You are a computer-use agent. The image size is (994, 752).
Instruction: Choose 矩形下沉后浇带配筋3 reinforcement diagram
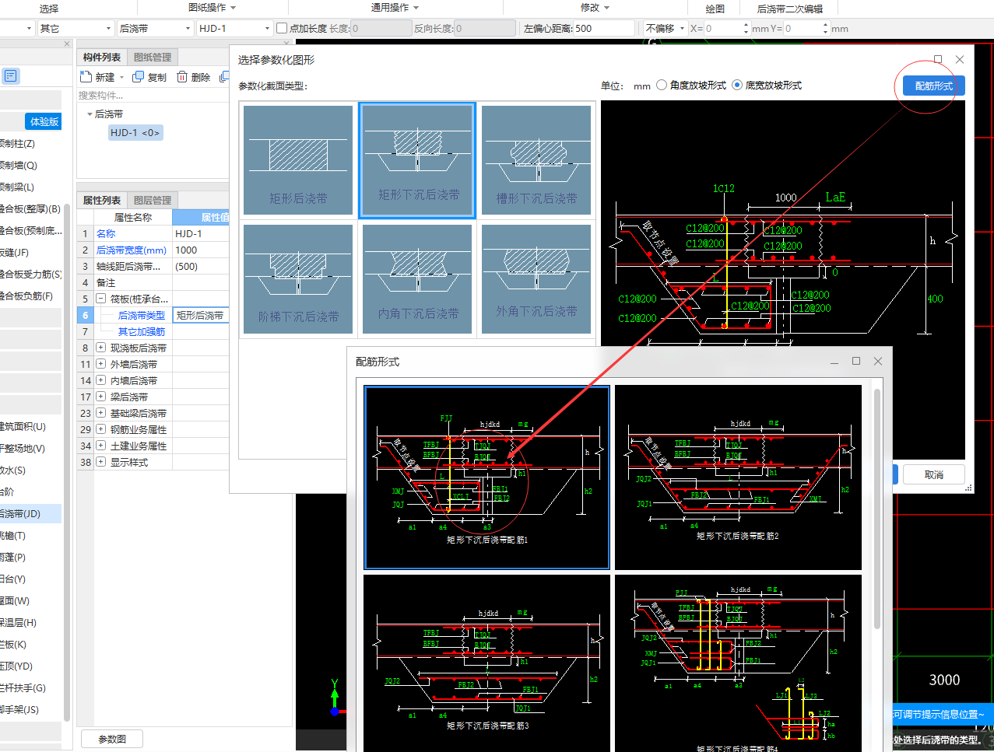tap(487, 663)
